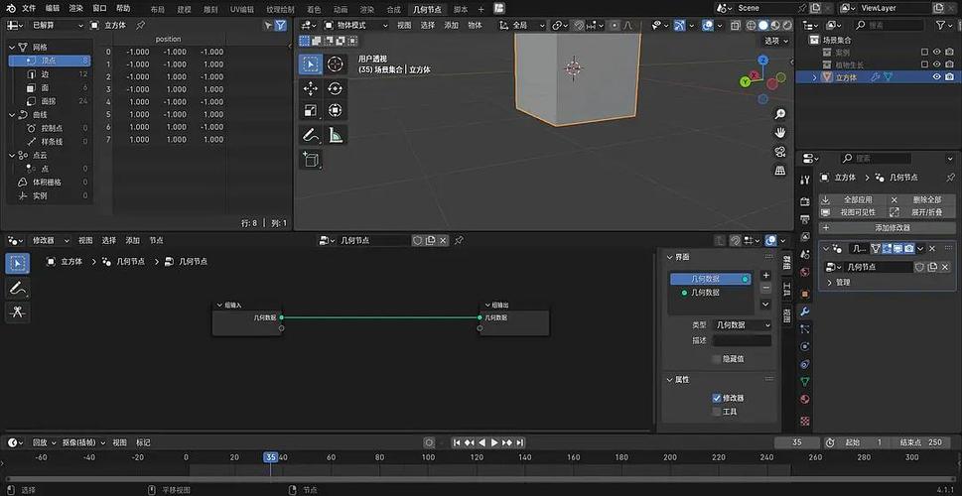Enable the 工具 checkbox
Screen dimensions: 962x496
coord(717,412)
